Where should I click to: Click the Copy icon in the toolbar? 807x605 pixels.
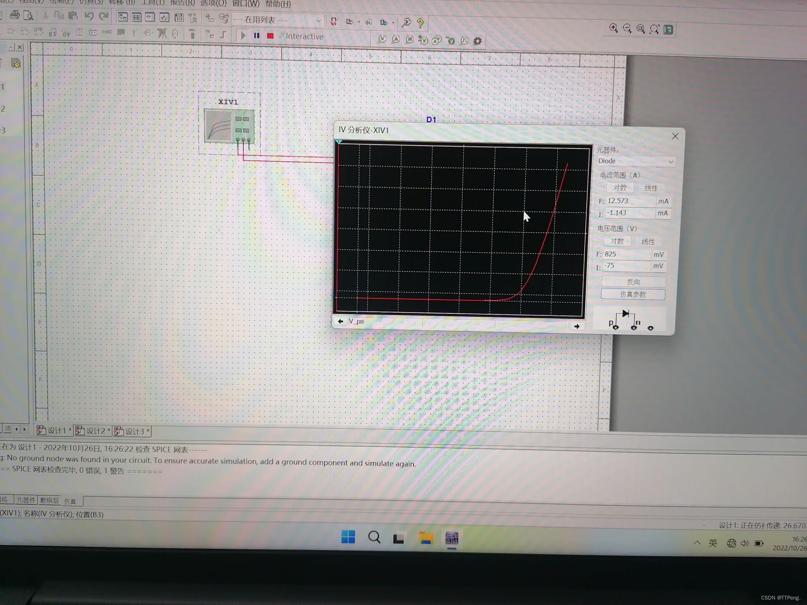59,16
